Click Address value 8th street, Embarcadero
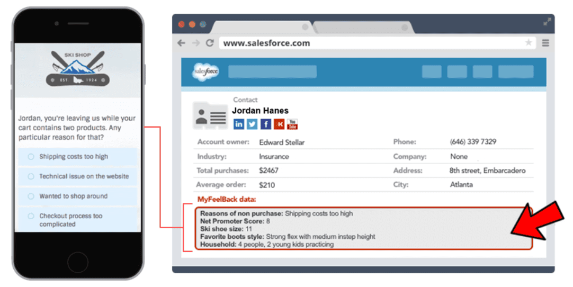The height and width of the screenshot is (287, 573). tap(488, 171)
